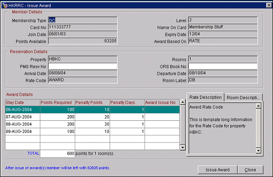The height and width of the screenshot is (177, 273).
Task: Click the Award Details table scroll down arrow
Action: click(x=183, y=148)
